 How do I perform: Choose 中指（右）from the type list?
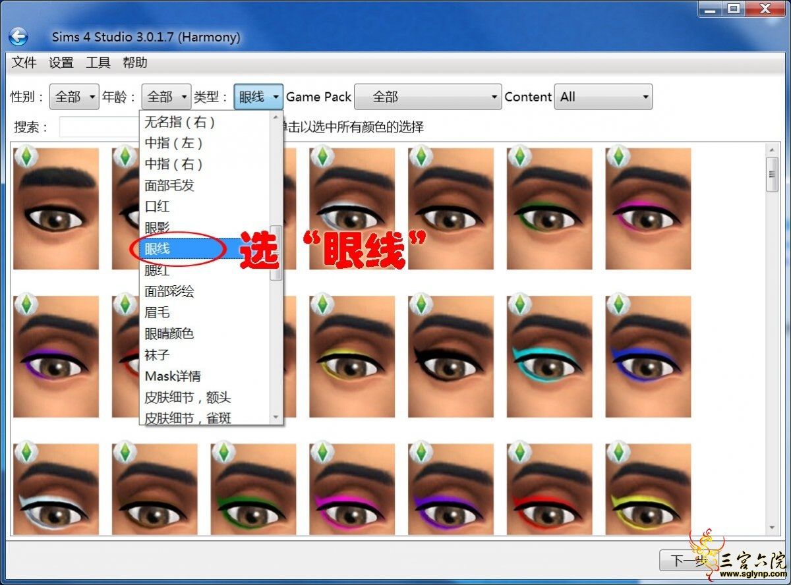[205, 164]
